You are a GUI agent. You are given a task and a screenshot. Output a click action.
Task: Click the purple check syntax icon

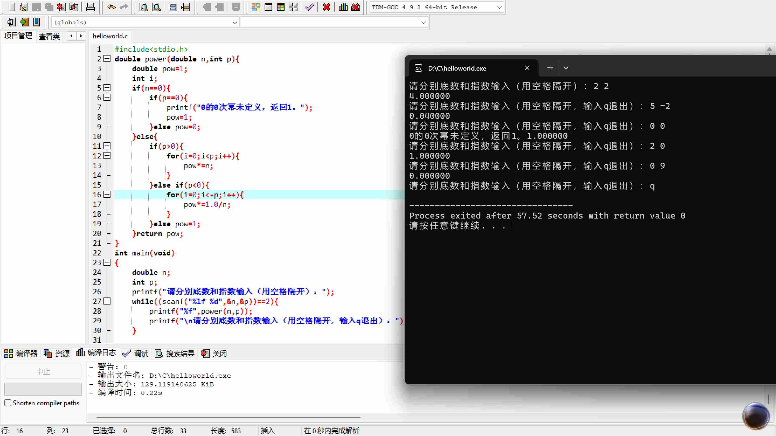[x=310, y=7]
